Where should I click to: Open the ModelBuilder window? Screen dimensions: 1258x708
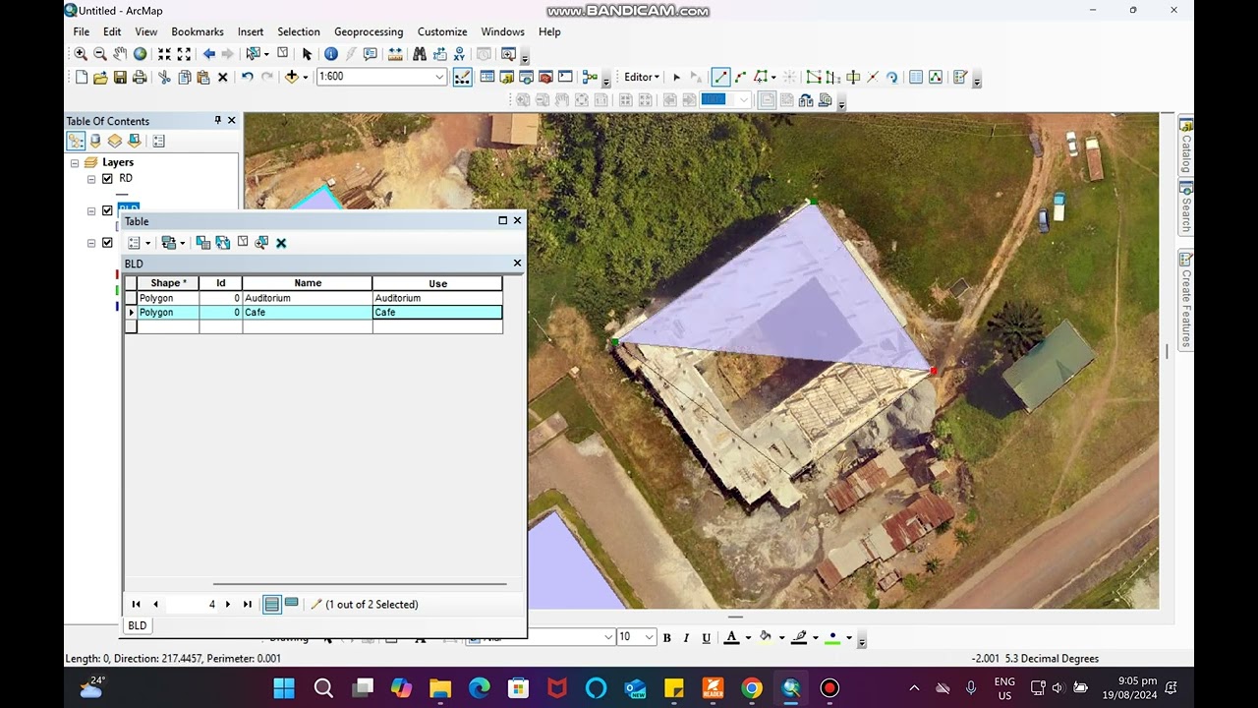pyautogui.click(x=590, y=77)
